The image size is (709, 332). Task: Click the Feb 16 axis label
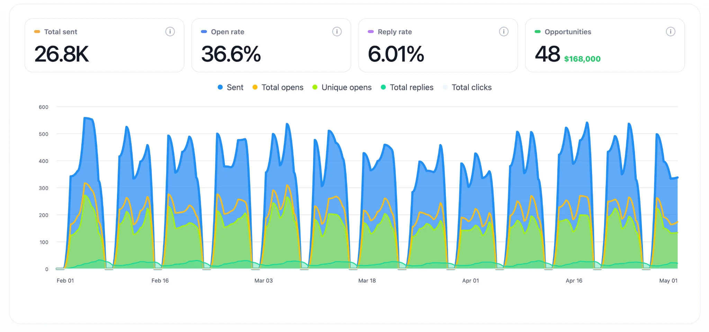coord(160,280)
